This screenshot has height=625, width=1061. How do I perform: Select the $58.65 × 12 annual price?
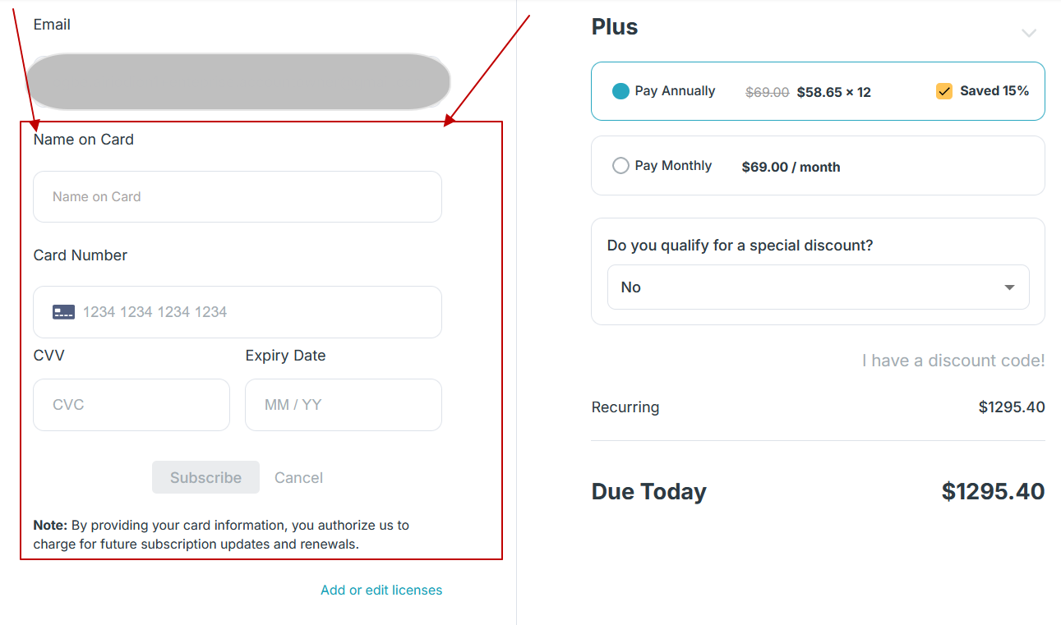pos(833,91)
